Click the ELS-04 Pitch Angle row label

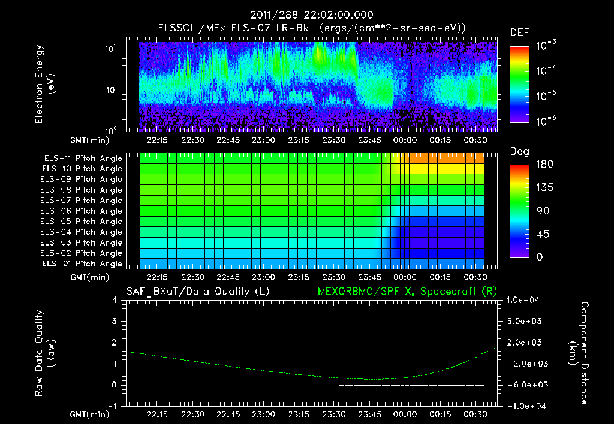tap(82, 232)
